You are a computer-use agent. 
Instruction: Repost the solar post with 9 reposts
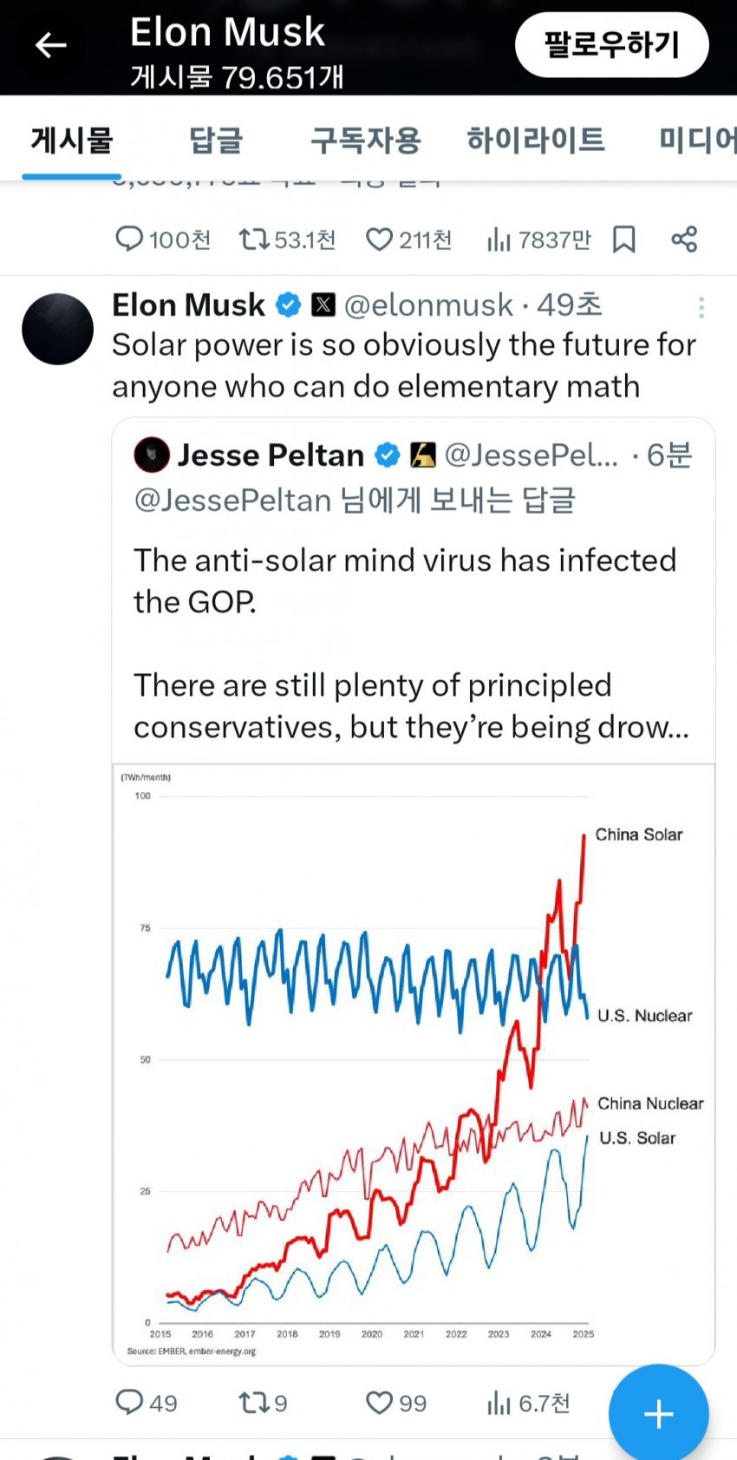pyautogui.click(x=254, y=1403)
